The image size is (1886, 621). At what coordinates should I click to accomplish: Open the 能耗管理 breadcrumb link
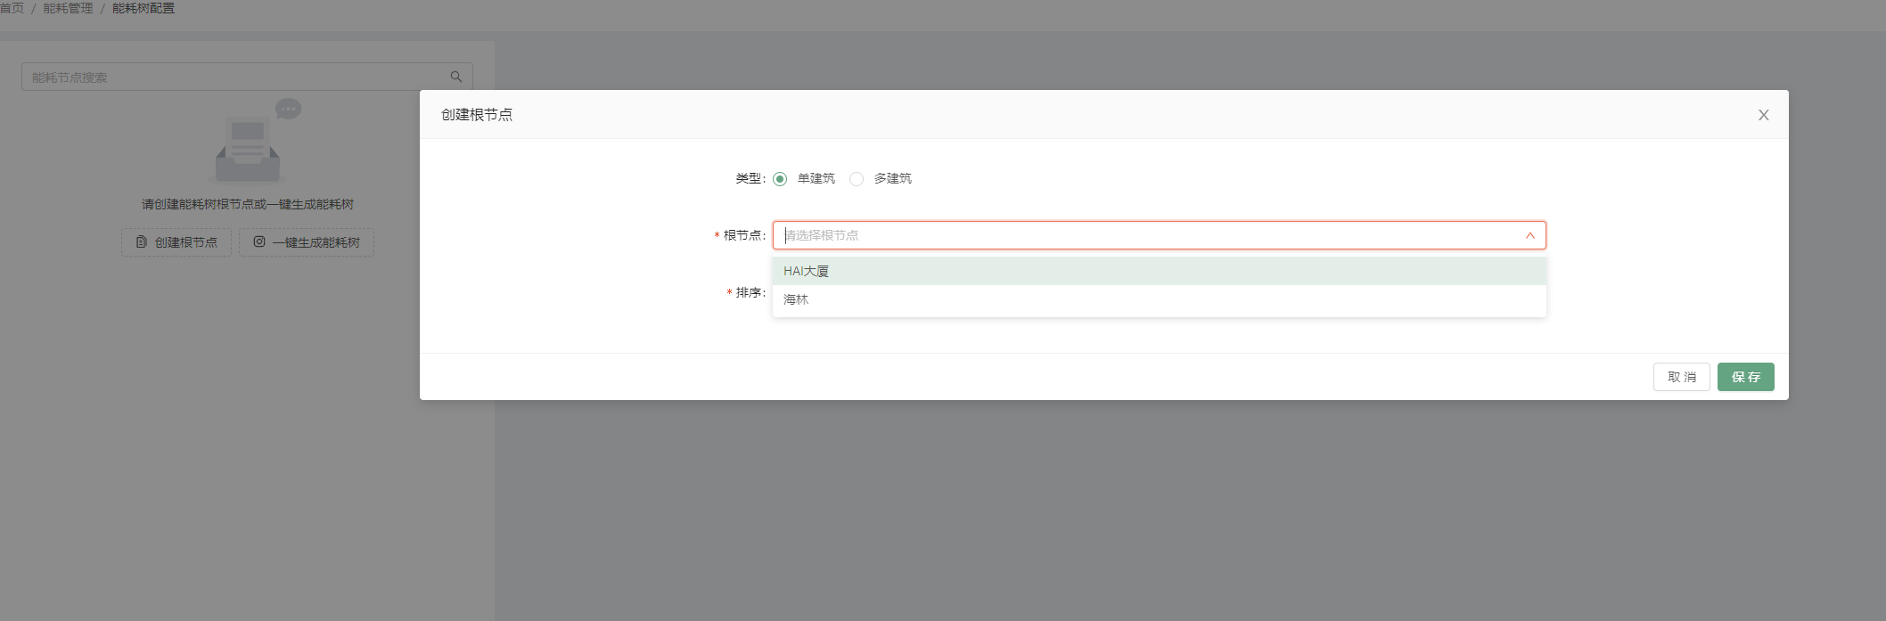pos(68,8)
